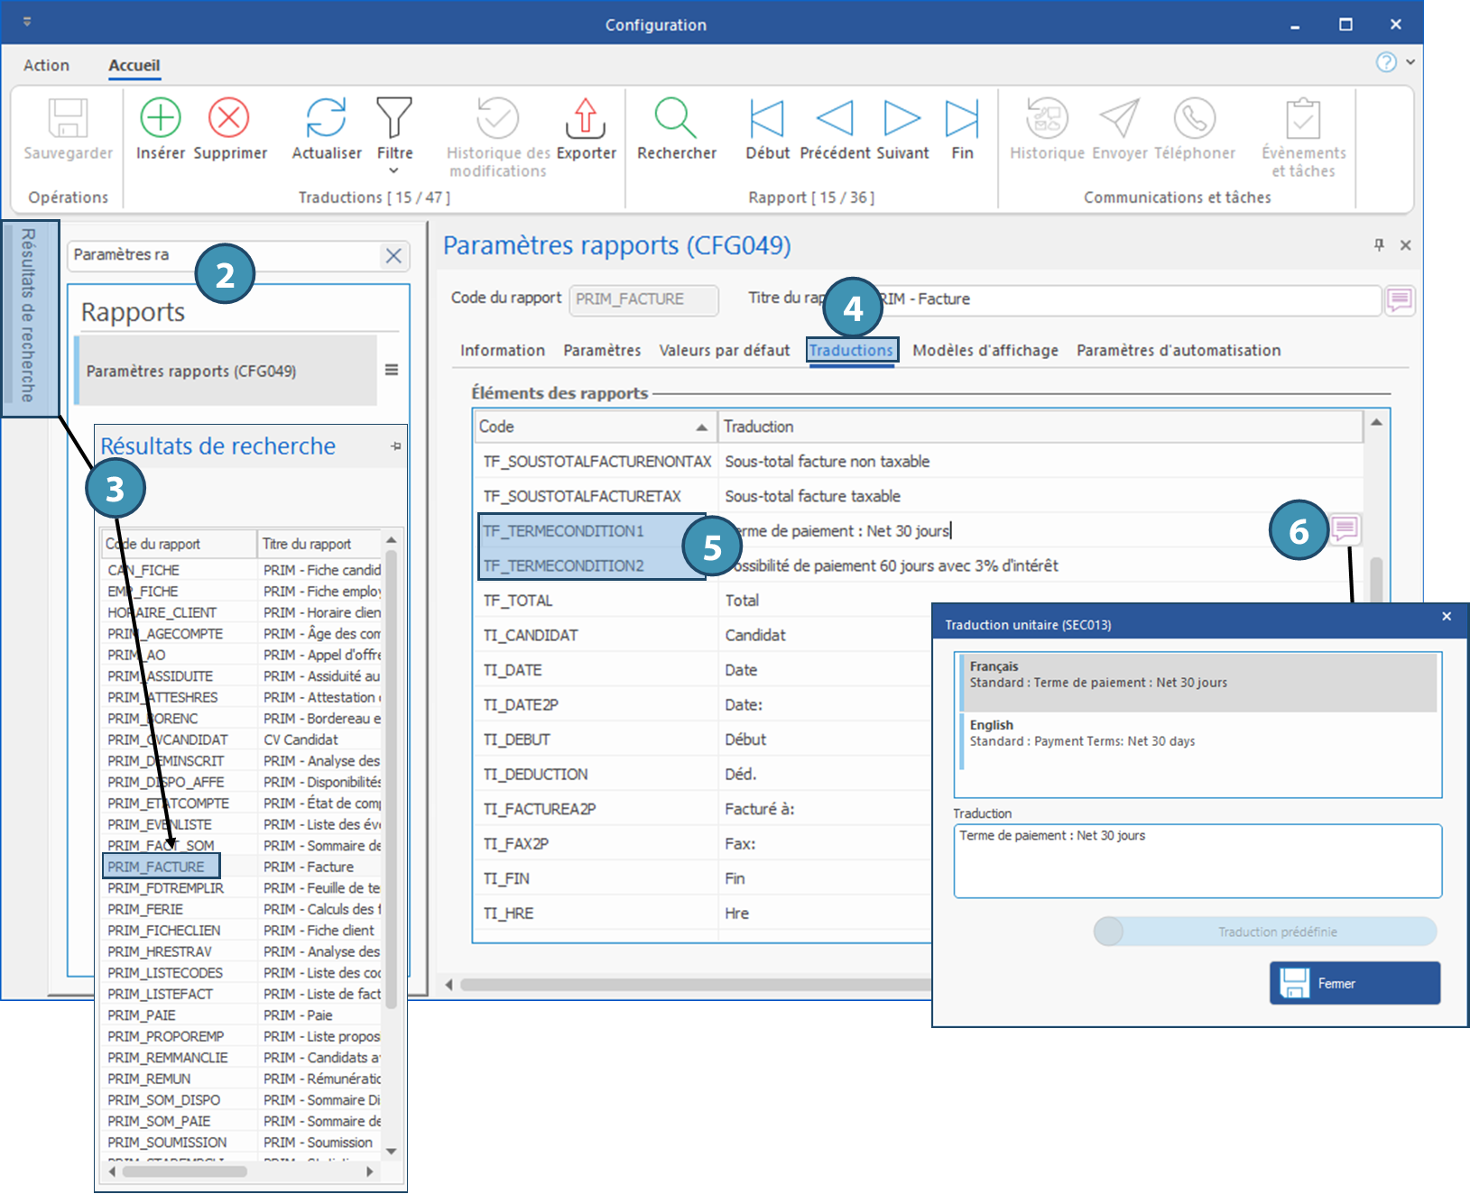Open the Action ribbon tab
The width and height of the screenshot is (1470, 1194).
(46, 65)
